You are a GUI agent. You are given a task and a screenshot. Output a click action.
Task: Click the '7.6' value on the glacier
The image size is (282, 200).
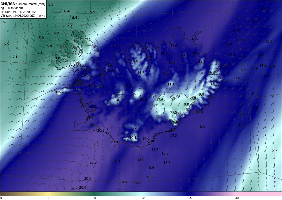161,100
